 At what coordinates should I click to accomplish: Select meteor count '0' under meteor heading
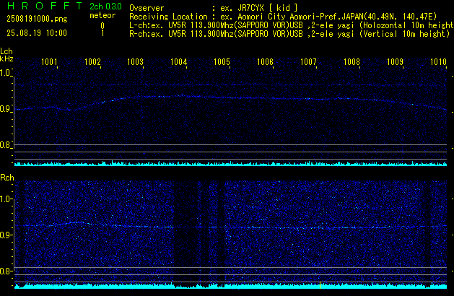pyautogui.click(x=102, y=26)
